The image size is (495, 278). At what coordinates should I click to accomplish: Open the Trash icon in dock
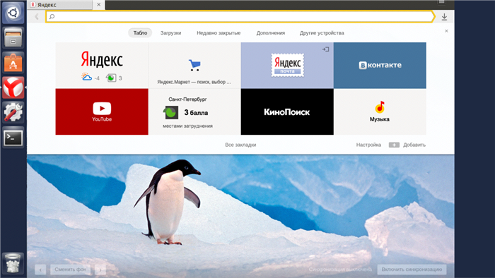pyautogui.click(x=13, y=263)
